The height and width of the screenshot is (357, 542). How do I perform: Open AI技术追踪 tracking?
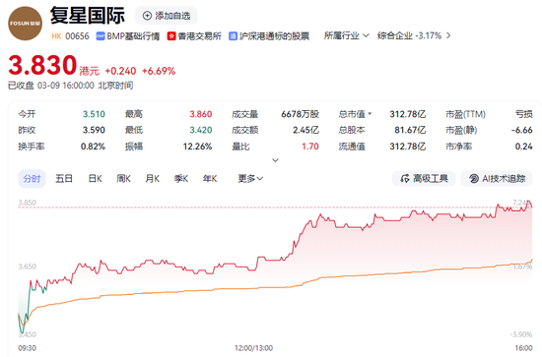coord(497,178)
